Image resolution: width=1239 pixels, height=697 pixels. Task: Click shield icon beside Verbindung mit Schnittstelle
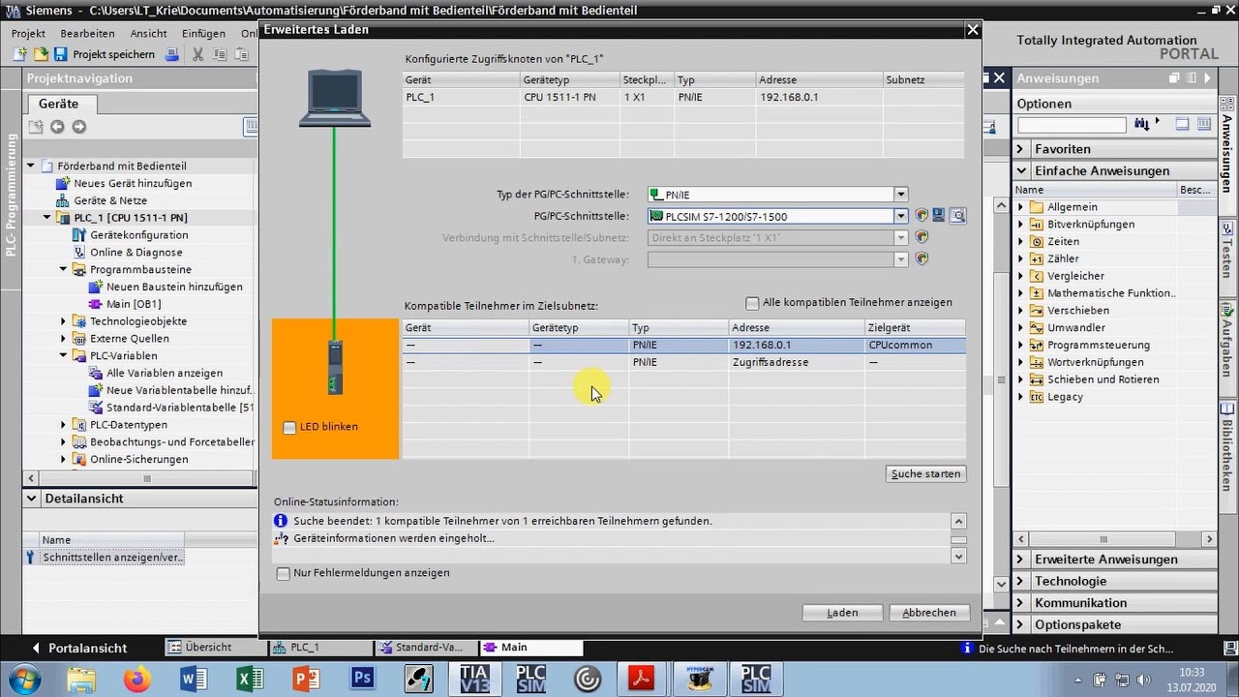[x=922, y=237]
